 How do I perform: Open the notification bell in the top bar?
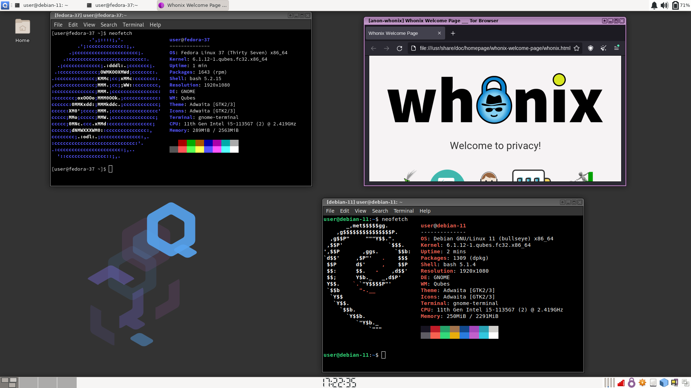tap(654, 5)
